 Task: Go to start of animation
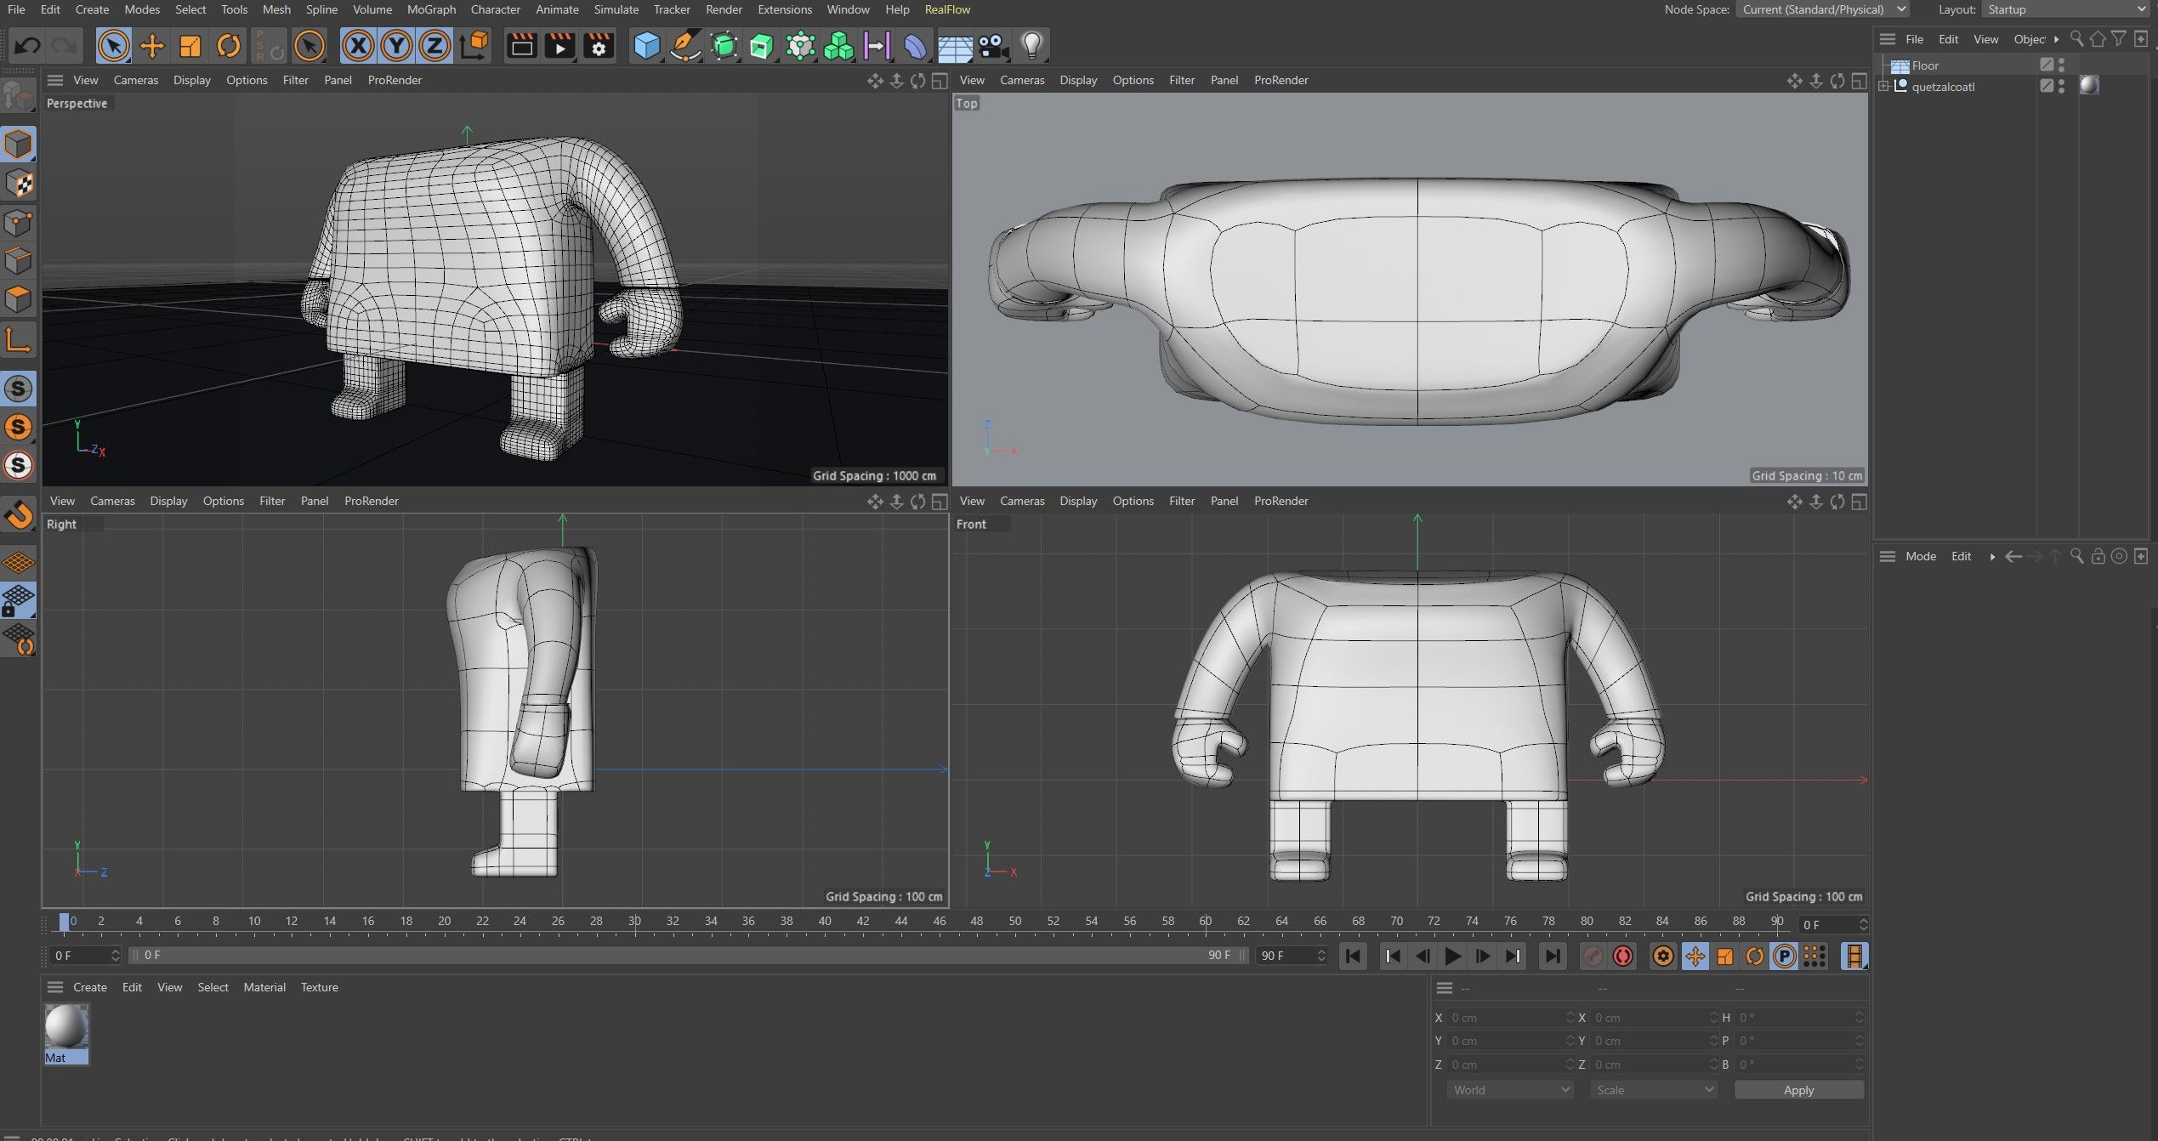tap(1353, 957)
